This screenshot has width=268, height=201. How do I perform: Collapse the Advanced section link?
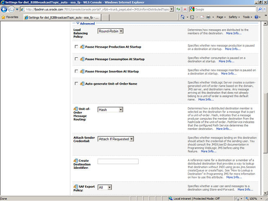[x=88, y=23]
